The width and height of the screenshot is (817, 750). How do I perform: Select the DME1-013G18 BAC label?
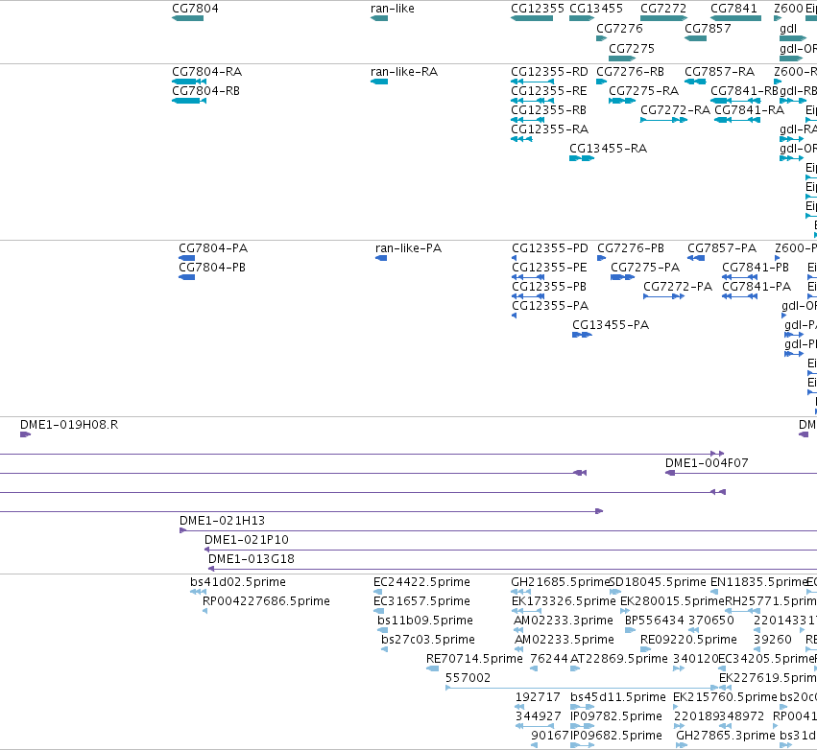252,558
